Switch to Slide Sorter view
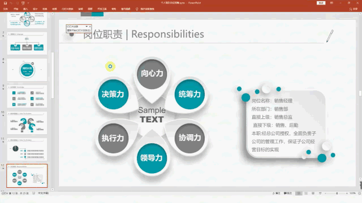The image size is (362, 203). pyautogui.click(x=306, y=193)
